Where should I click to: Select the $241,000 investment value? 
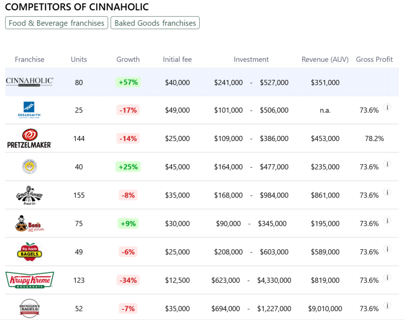228,83
